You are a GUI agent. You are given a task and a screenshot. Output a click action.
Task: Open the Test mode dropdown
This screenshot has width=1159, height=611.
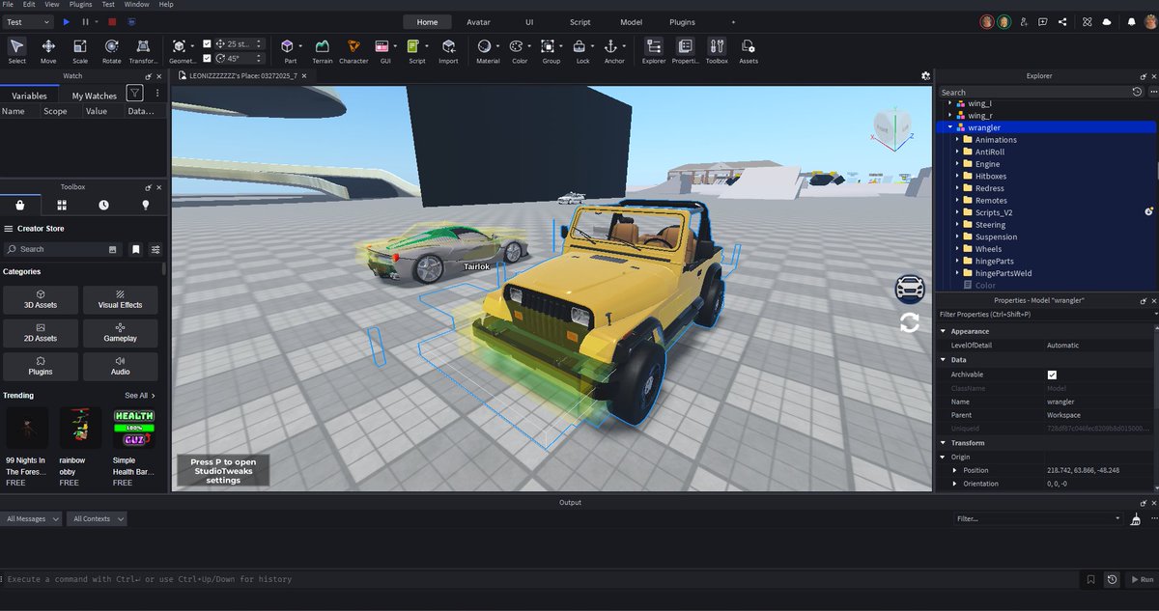[28, 21]
